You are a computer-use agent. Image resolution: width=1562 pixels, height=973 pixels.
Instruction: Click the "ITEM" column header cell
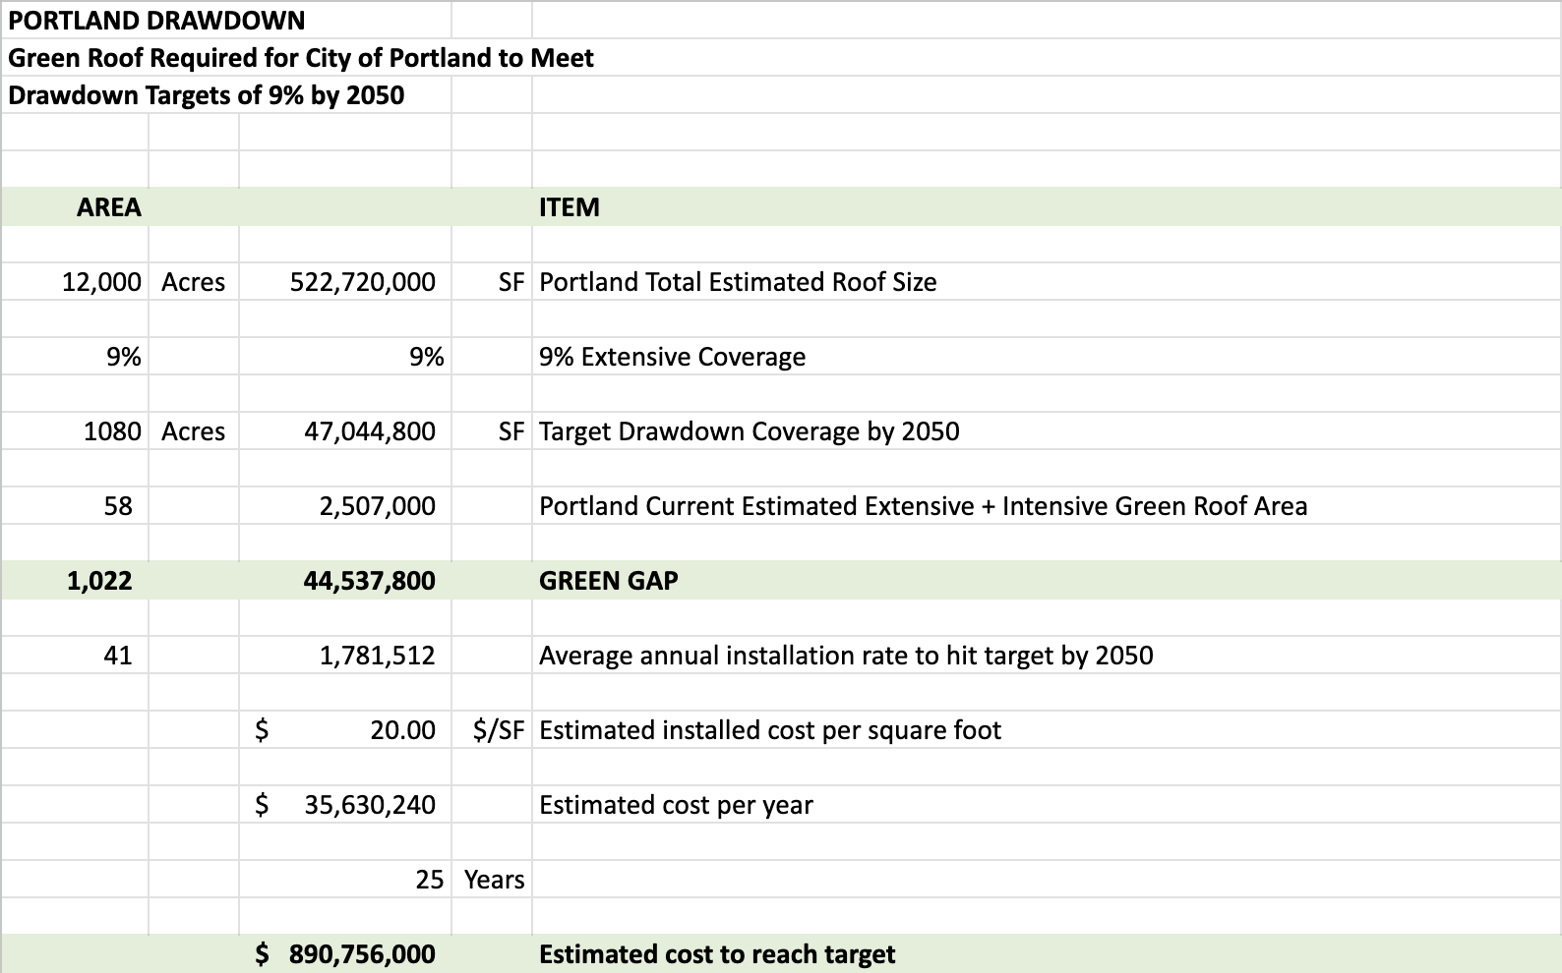click(570, 207)
